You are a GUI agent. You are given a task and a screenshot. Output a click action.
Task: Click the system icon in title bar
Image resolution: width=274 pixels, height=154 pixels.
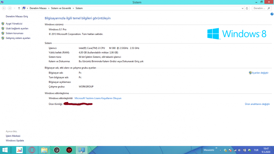pyautogui.click(x=2, y=2)
